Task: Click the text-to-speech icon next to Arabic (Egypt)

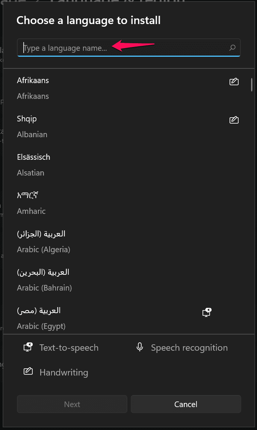Action: (x=207, y=312)
